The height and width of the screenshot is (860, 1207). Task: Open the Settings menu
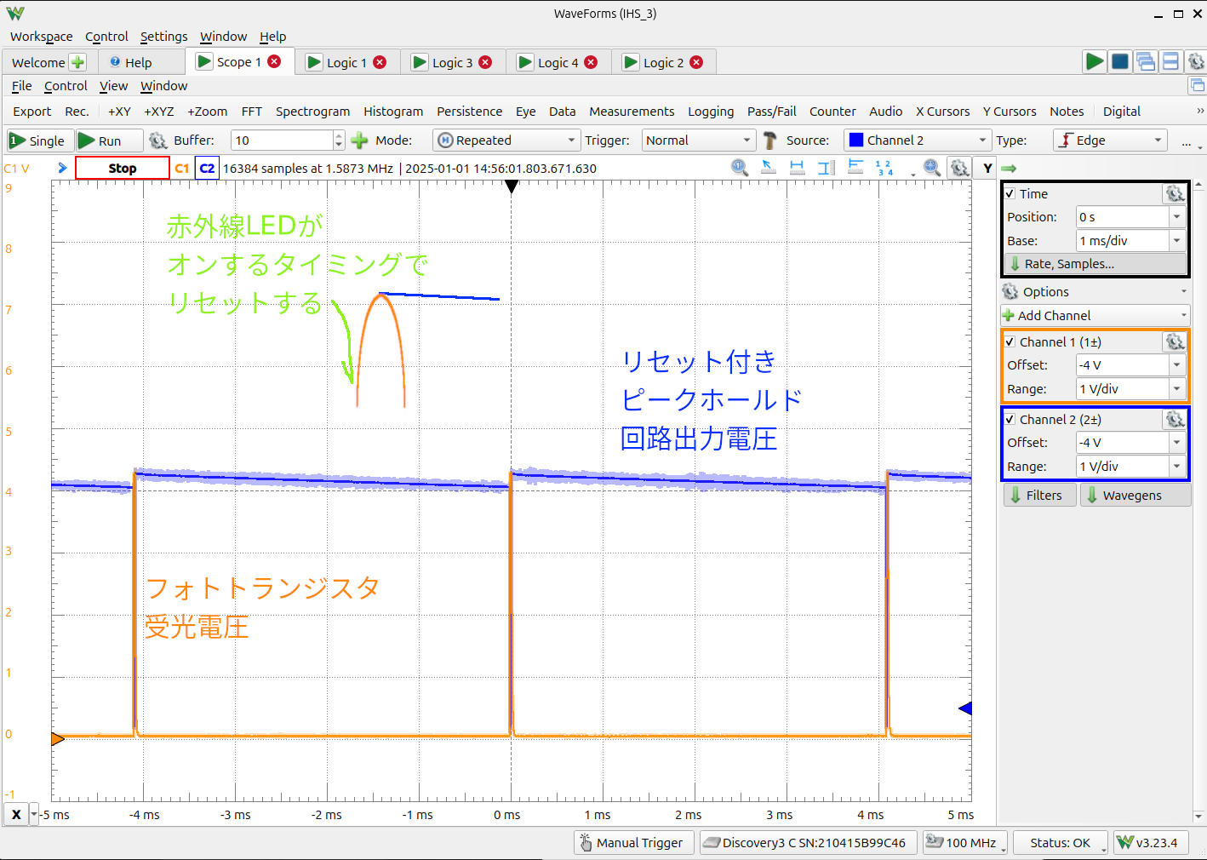coord(163,37)
